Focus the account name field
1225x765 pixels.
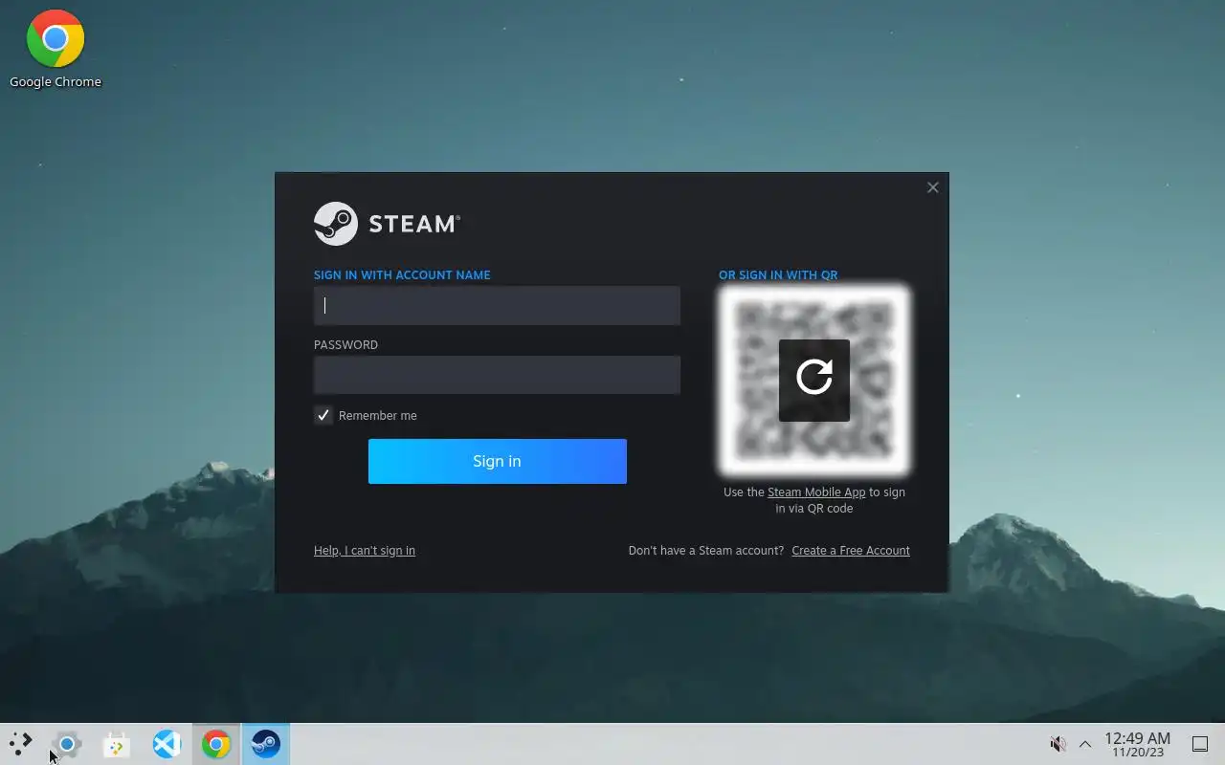click(x=497, y=305)
